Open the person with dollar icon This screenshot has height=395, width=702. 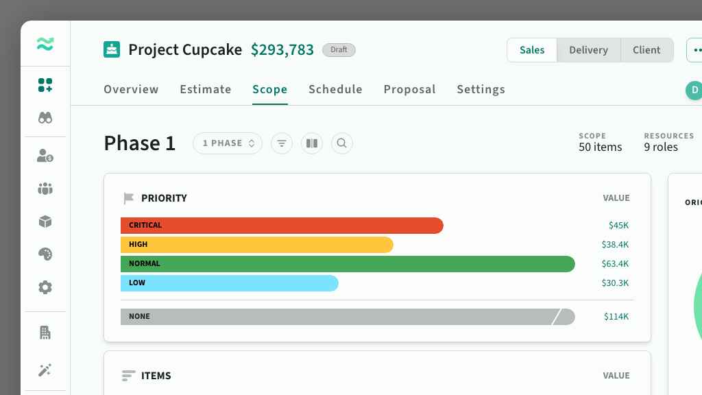[45, 156]
